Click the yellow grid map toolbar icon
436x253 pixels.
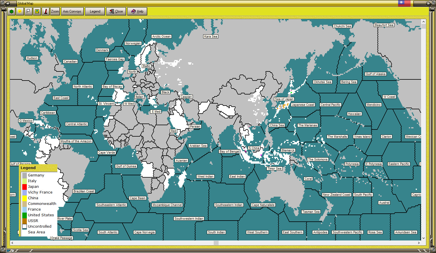click(x=37, y=11)
